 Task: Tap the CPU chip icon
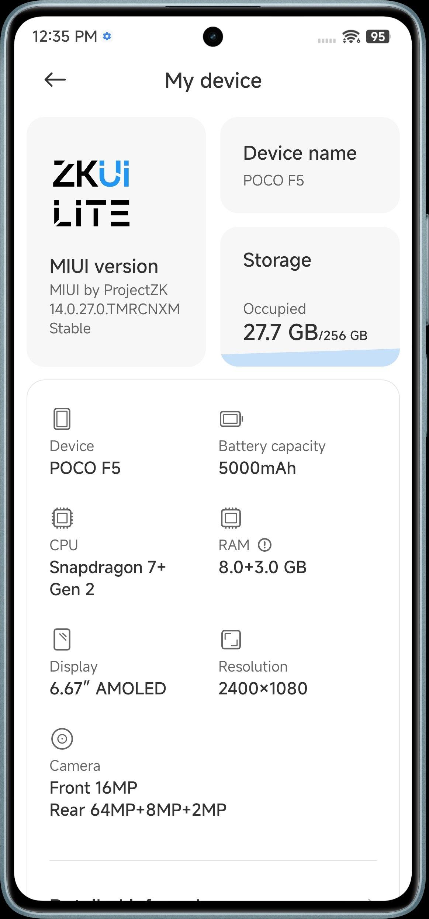(x=62, y=518)
